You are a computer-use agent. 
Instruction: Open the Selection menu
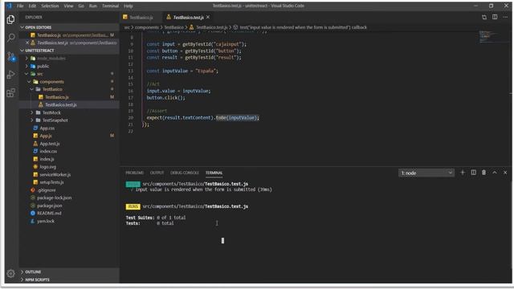coord(50,6)
